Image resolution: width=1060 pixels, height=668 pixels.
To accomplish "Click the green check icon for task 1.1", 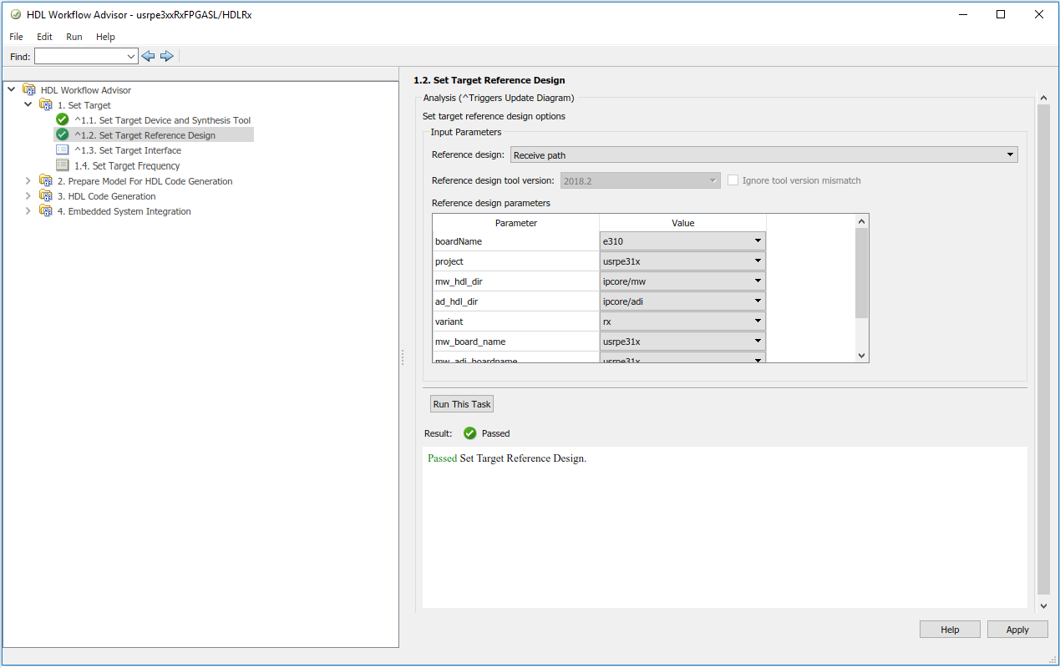I will click(62, 120).
